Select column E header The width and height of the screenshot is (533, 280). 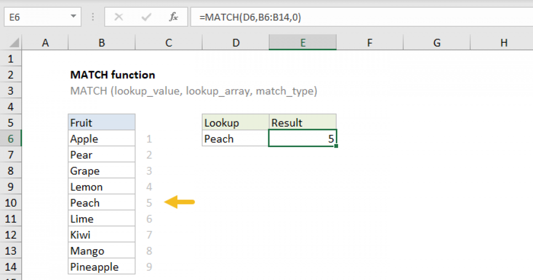(302, 43)
